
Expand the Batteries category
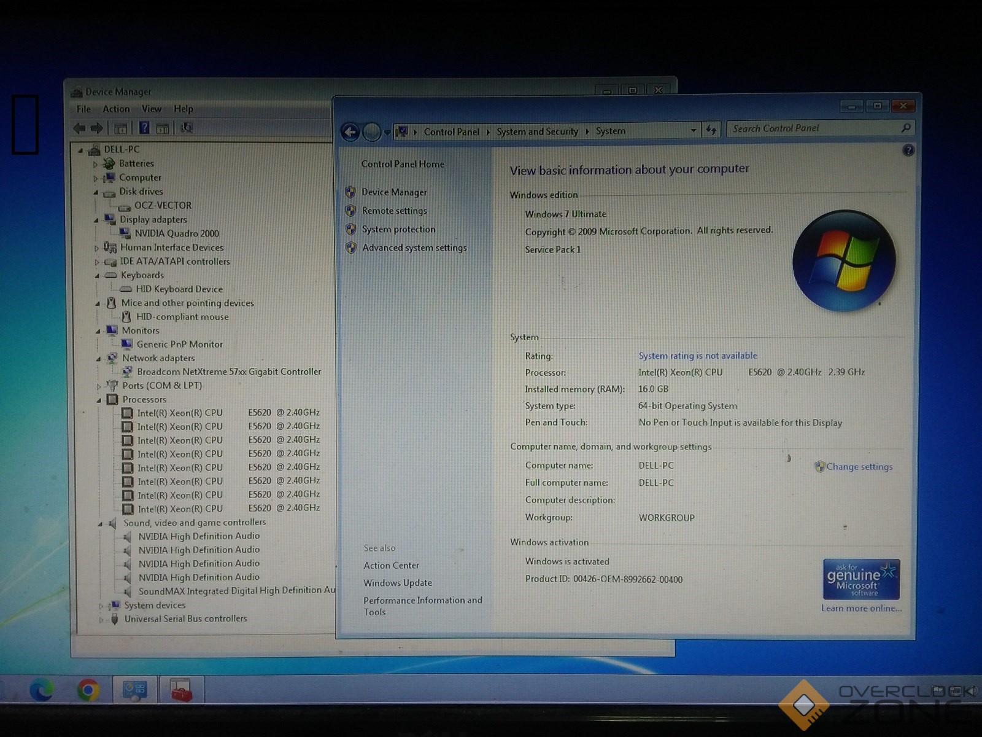click(96, 164)
